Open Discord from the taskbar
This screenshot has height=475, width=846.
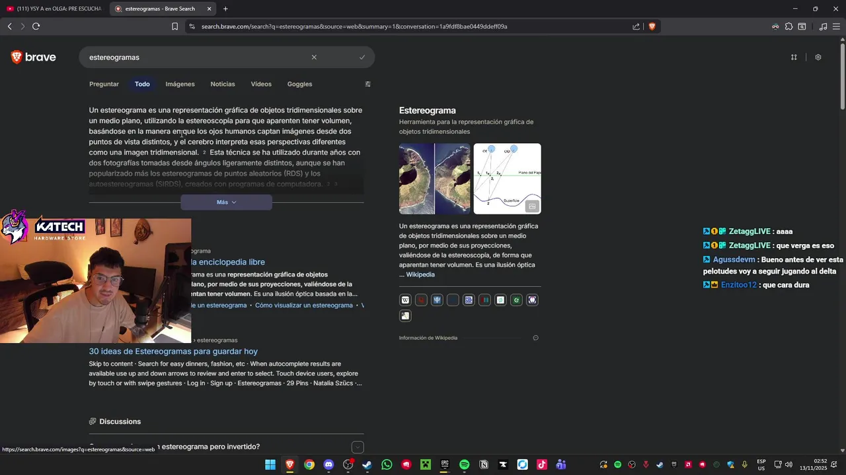[x=328, y=464]
